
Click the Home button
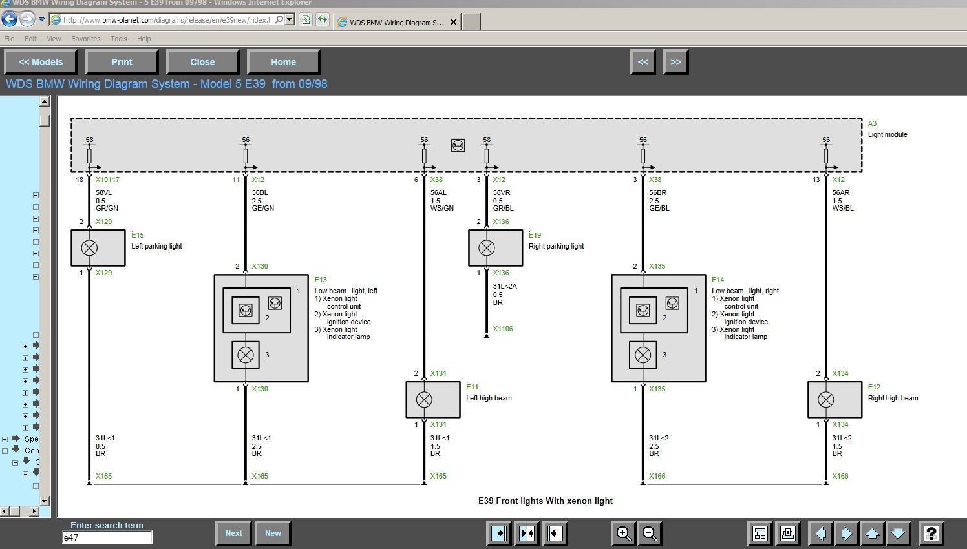283,62
